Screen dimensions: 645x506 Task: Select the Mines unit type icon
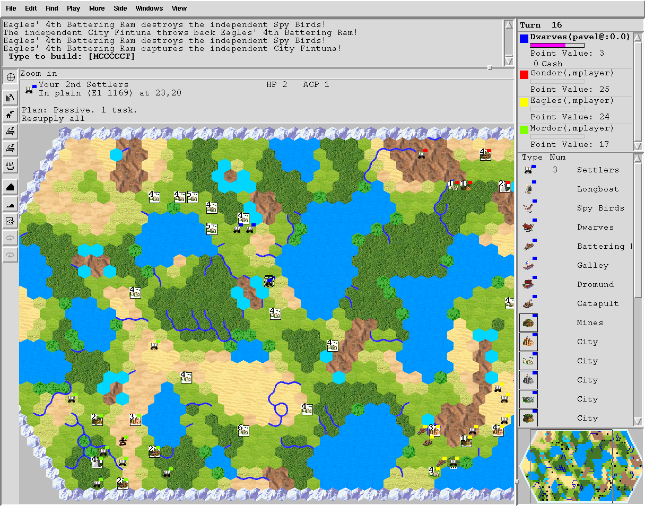529,322
